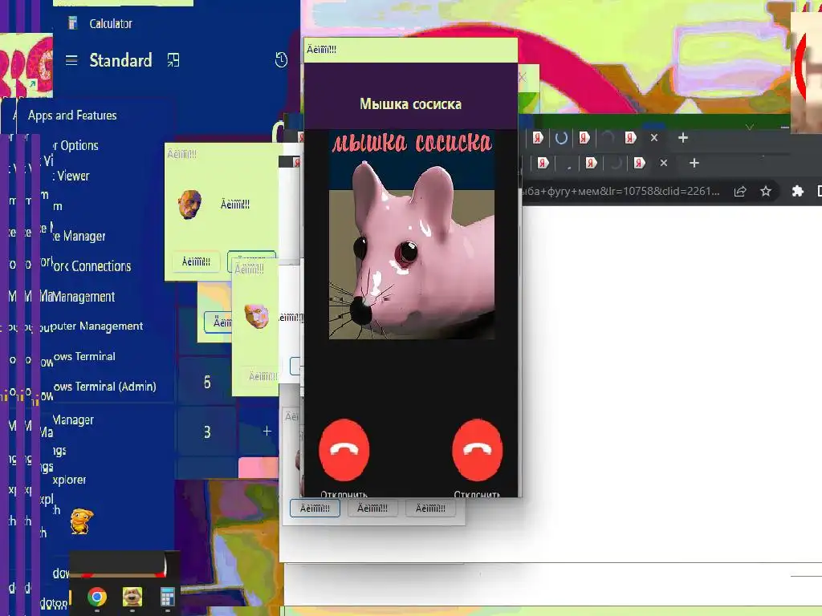Open the browser Extensions puzzle icon

(797, 191)
